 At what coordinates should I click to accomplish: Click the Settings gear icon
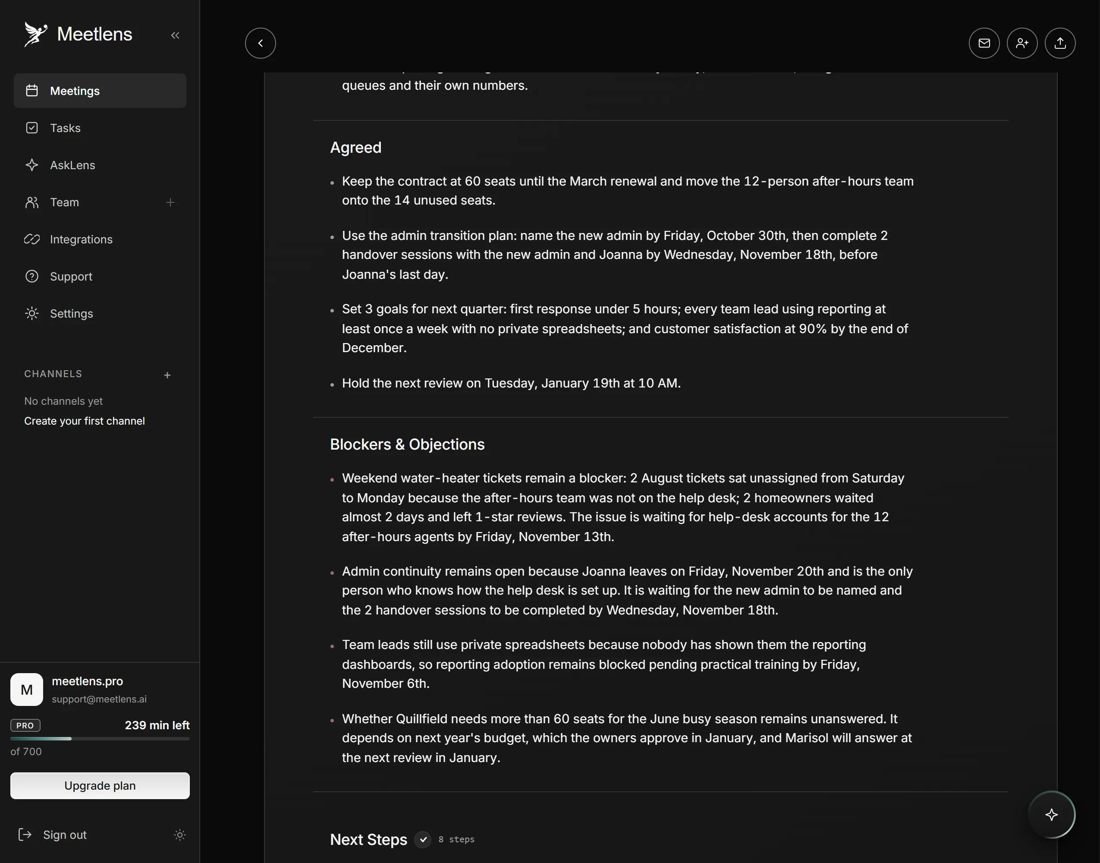tap(32, 313)
